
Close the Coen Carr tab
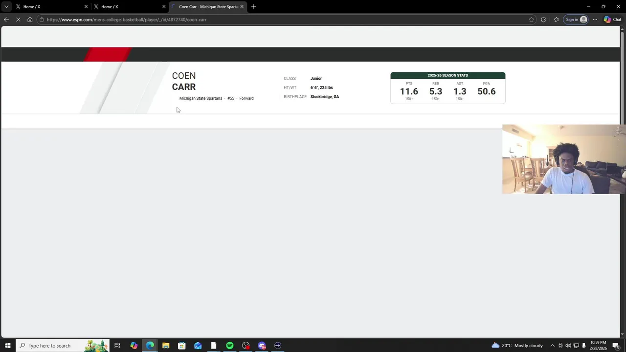(242, 7)
